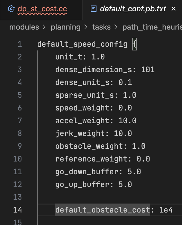Place cursor on the dense_dimension_s value 101
The width and height of the screenshot is (182, 225).
[x=148, y=70]
